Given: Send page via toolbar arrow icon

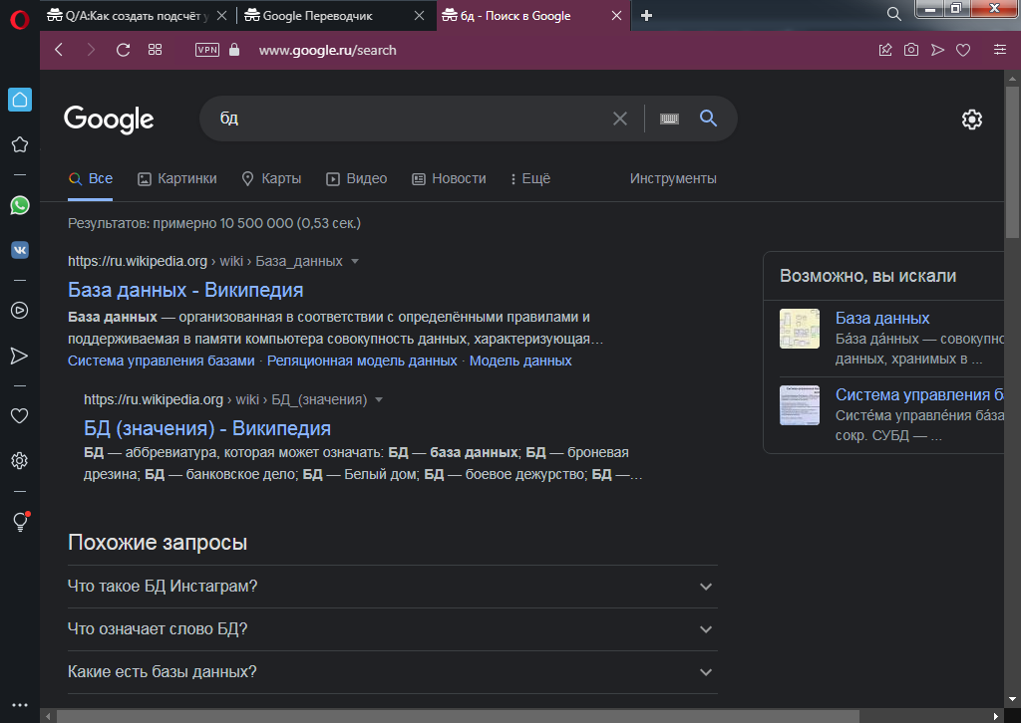Looking at the screenshot, I should pos(937,50).
